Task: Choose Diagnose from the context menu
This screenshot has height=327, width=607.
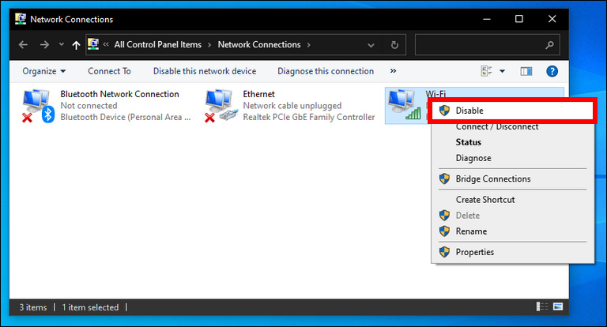Action: (x=512, y=158)
